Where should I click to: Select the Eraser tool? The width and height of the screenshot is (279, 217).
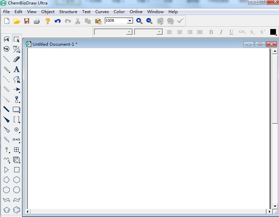pyautogui.click(x=17, y=59)
